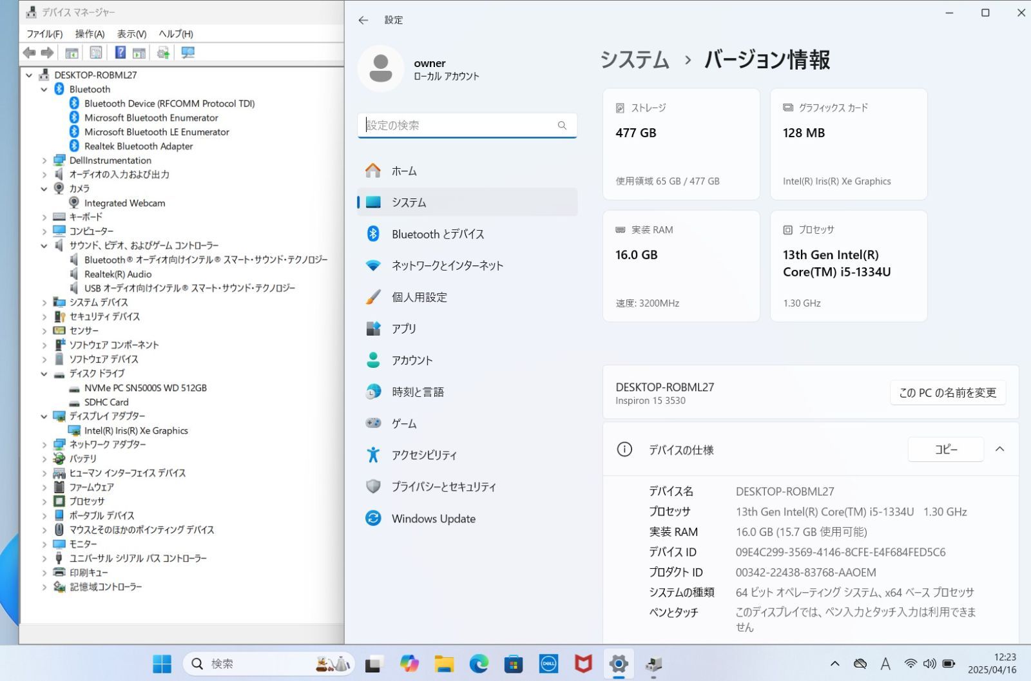This screenshot has height=681, width=1031.
Task: Open アプリ settings page
Action: coord(467,329)
